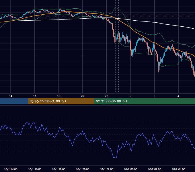195x172 pixels.
Task: Click the 10/2 02:00 date label
Action: coord(155,169)
